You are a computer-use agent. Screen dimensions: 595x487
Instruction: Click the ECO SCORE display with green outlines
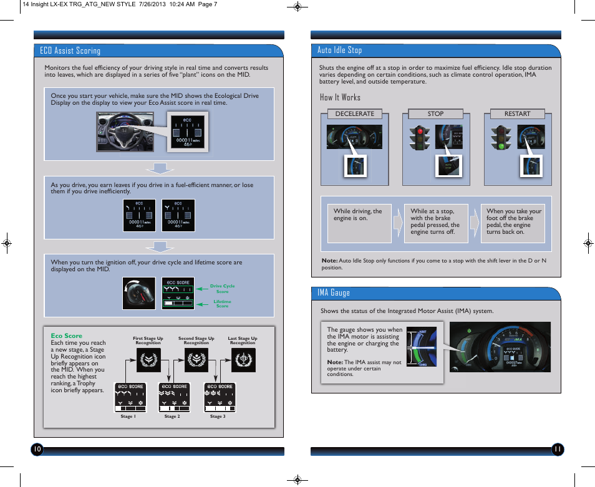(178, 293)
